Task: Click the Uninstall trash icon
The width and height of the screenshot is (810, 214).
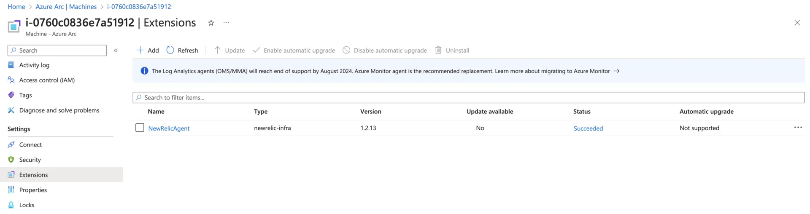Action: click(438, 50)
